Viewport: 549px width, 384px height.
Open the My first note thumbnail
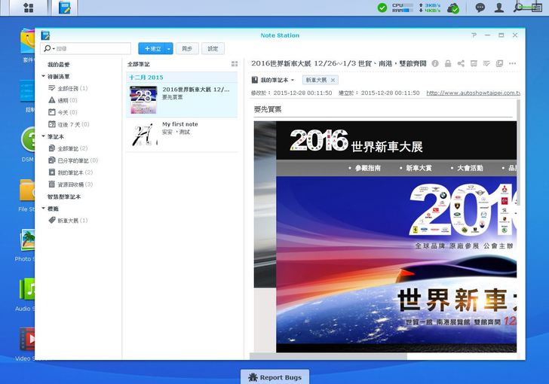point(144,134)
